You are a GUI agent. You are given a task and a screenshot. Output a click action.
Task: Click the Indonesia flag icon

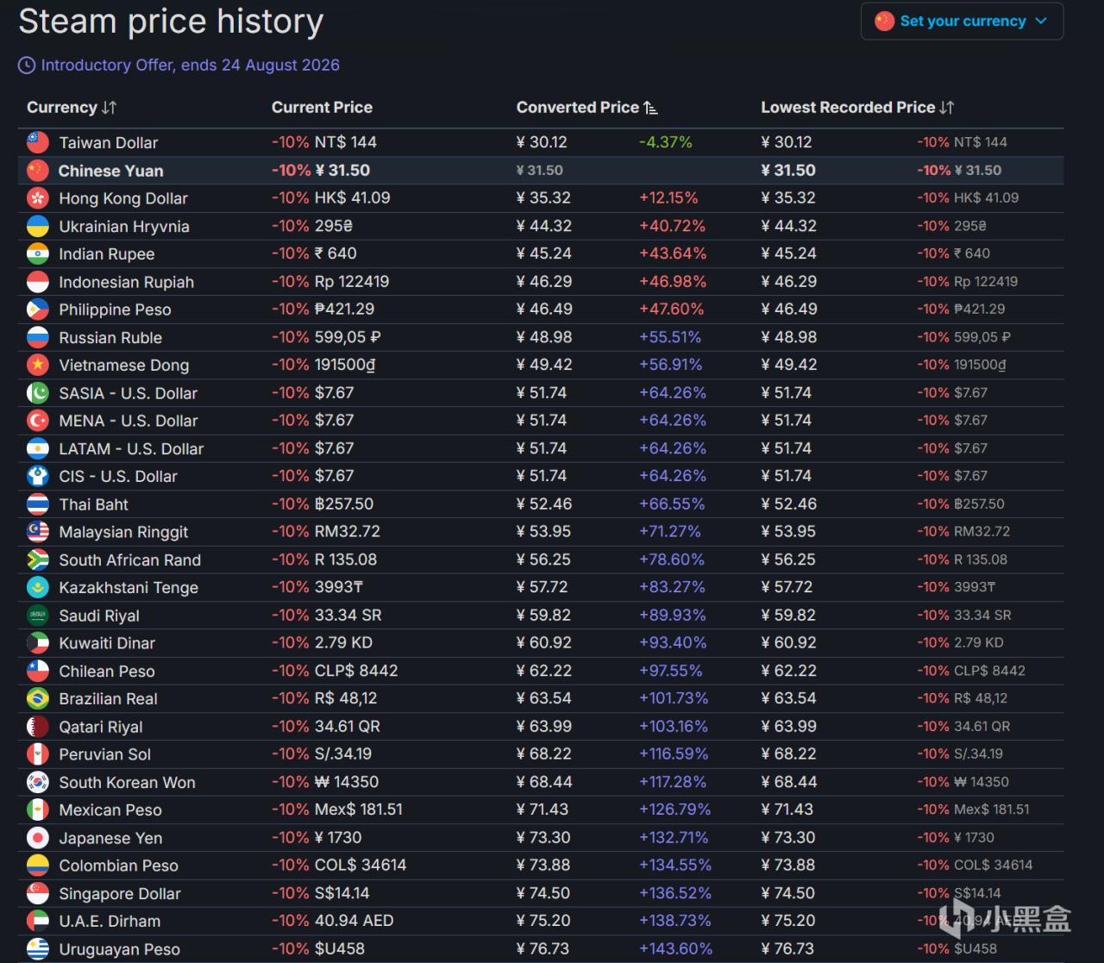[x=38, y=282]
